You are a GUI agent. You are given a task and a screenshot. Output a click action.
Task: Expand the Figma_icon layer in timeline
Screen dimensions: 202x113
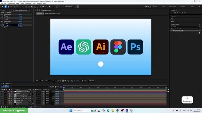click(x=8, y=100)
